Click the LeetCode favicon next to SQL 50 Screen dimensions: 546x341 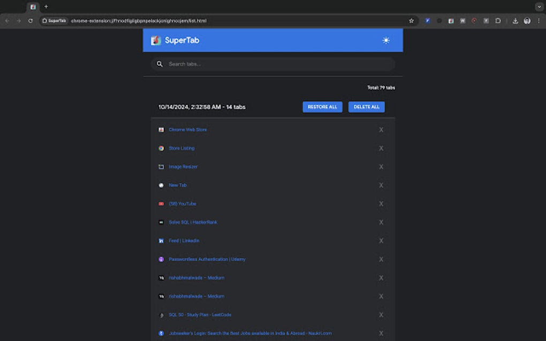tap(161, 315)
